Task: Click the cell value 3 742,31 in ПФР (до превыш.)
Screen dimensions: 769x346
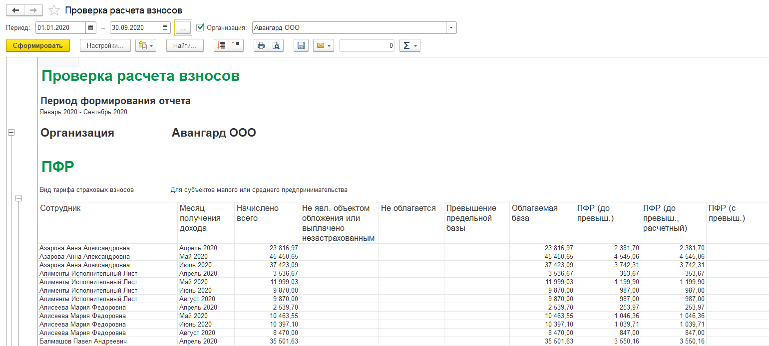Action: click(x=608, y=265)
